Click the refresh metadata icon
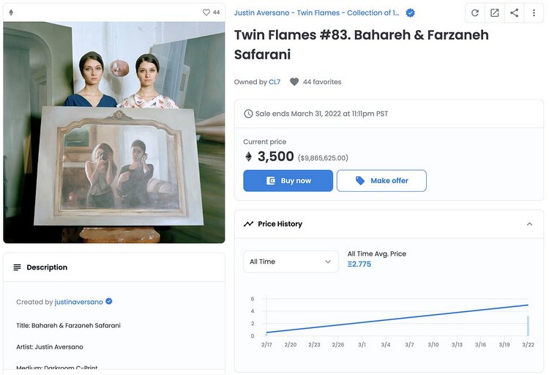The width and height of the screenshot is (549, 375). pos(475,13)
